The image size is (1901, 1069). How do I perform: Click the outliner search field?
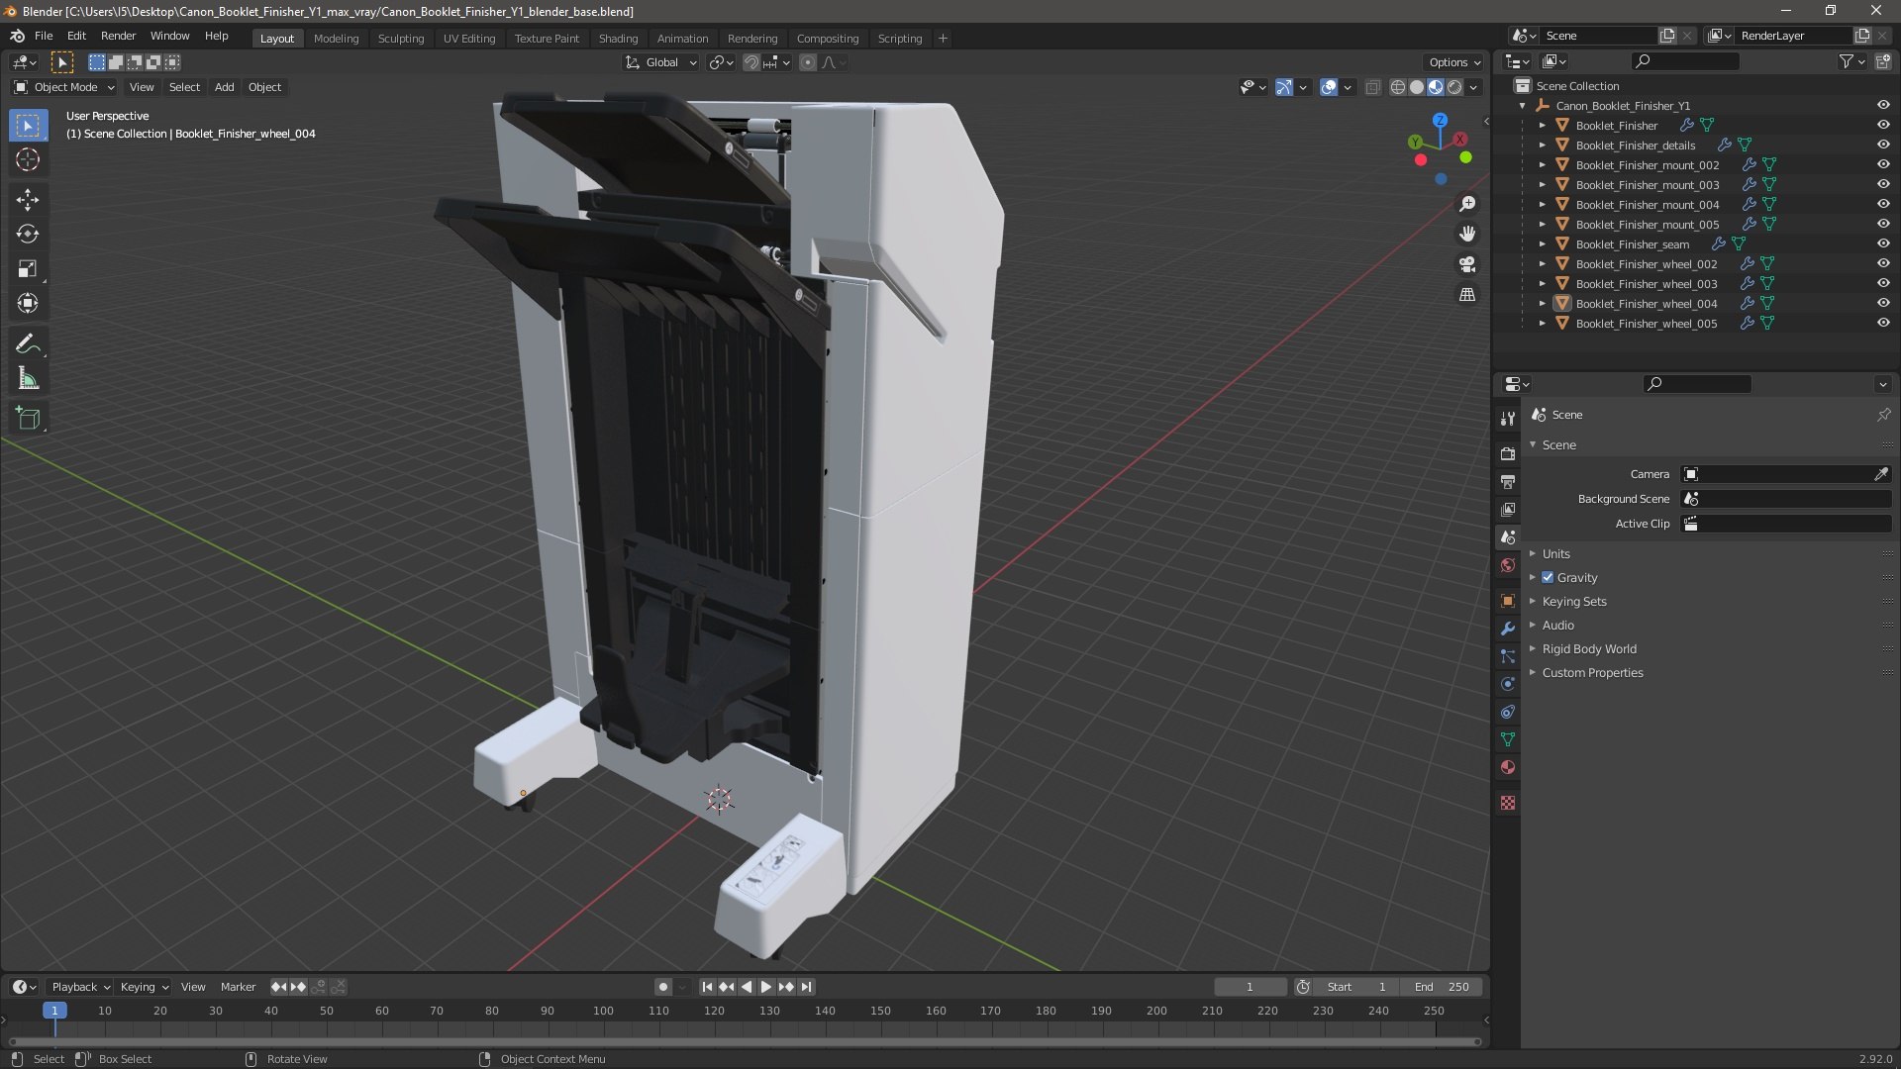(1685, 61)
